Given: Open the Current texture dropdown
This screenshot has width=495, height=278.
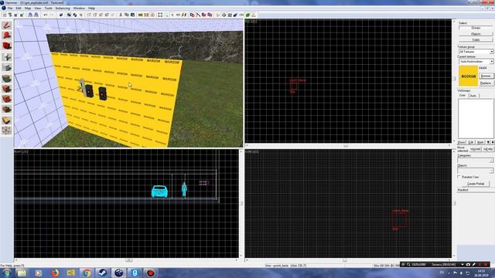Looking at the screenshot, I should pos(476,62).
